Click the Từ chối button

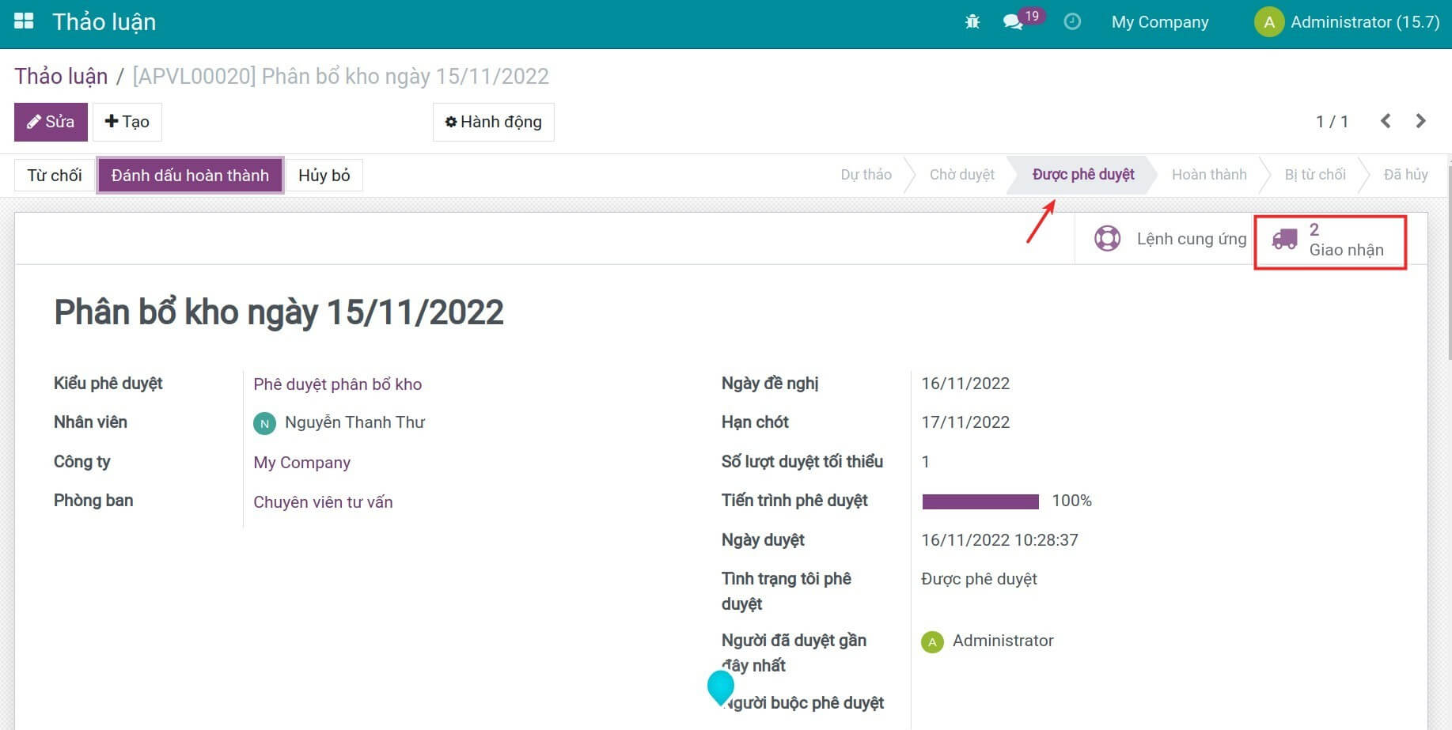click(55, 176)
